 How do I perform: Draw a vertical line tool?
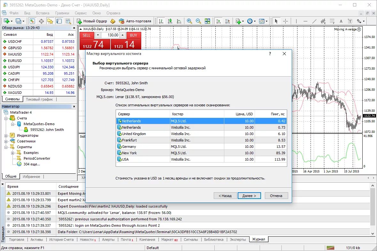click(x=296, y=21)
